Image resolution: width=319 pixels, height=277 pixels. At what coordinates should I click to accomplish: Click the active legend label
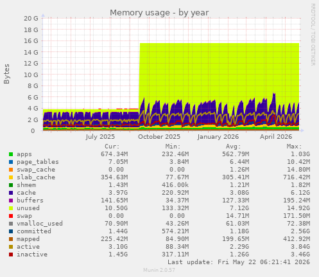click(x=28, y=247)
